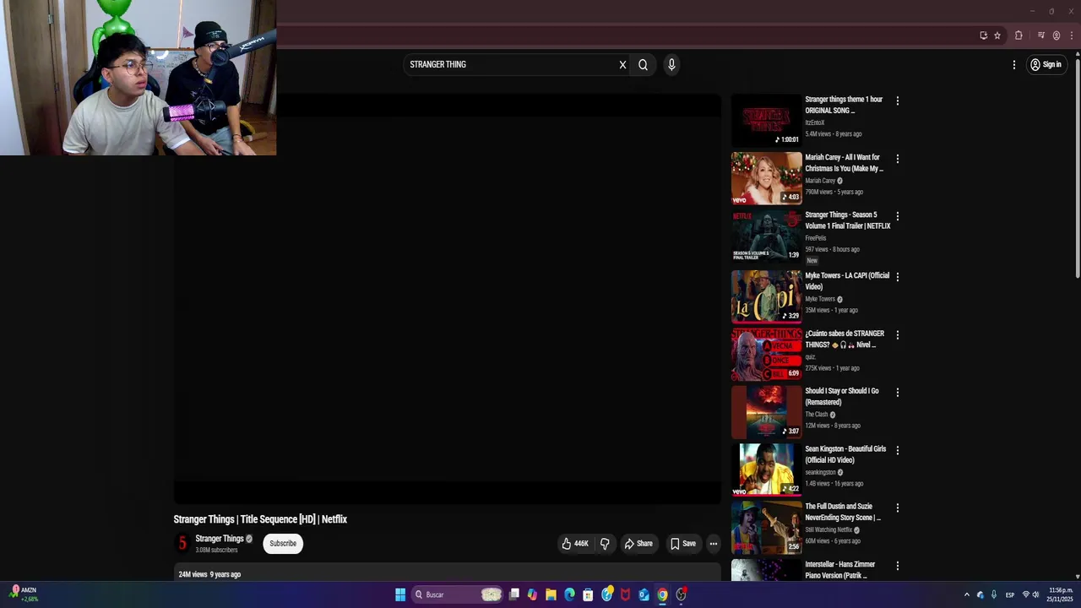Open the Chrome profile avatar icon
Image resolution: width=1081 pixels, height=608 pixels.
(x=1057, y=35)
